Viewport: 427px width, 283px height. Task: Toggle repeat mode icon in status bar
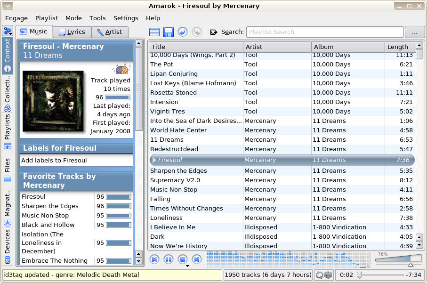(320, 275)
